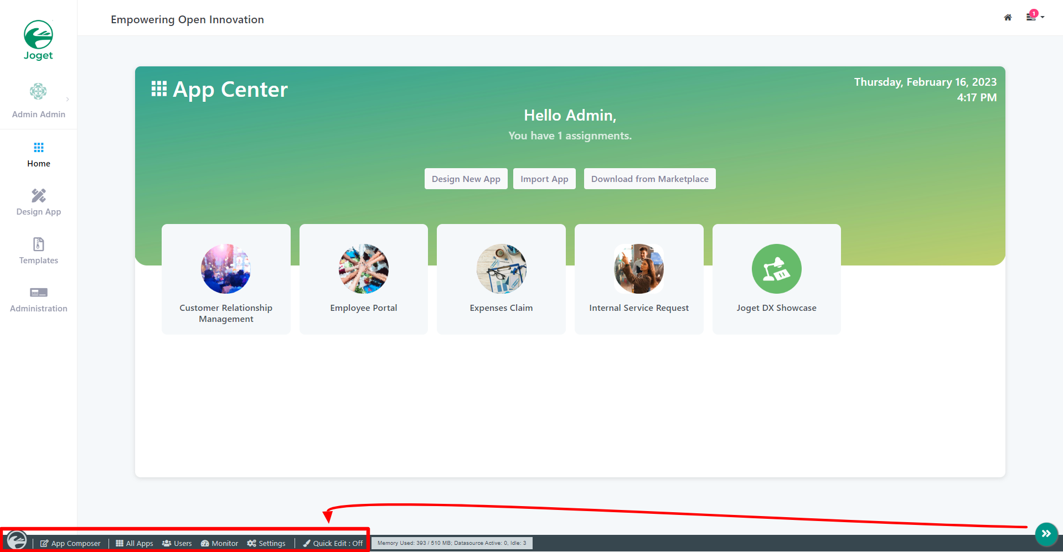Open the Admin Admin profile avatar
The width and height of the screenshot is (1063, 552).
point(38,91)
